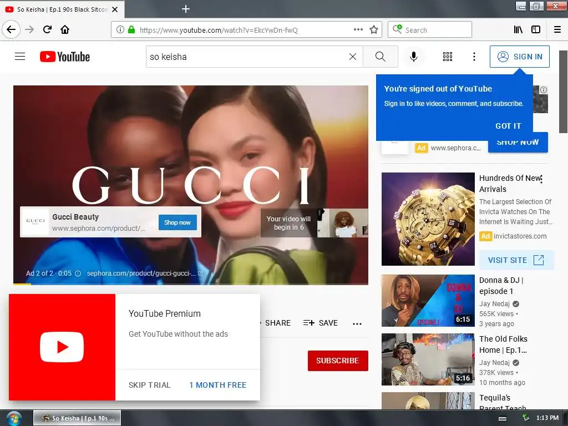Go back with the browser back arrow
Screen dimensions: 568x426
[11, 29]
